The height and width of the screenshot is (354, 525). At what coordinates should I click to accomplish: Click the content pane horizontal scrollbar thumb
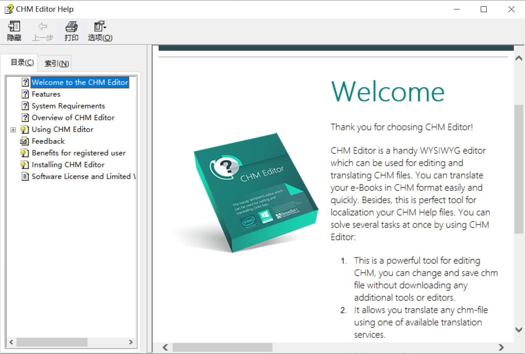222,347
